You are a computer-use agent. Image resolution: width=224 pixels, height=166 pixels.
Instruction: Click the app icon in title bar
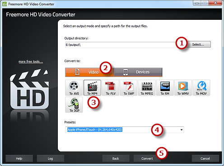click(5, 4)
